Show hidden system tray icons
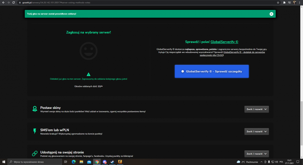303x165 pixels. coord(261,162)
